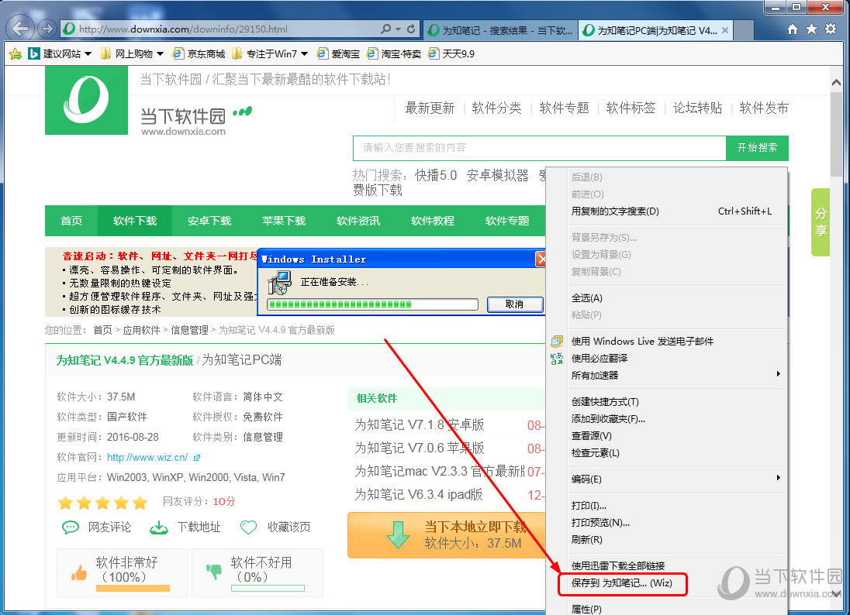
Task: Open the http://www.wiz.cn/ official link
Action: tap(147, 458)
